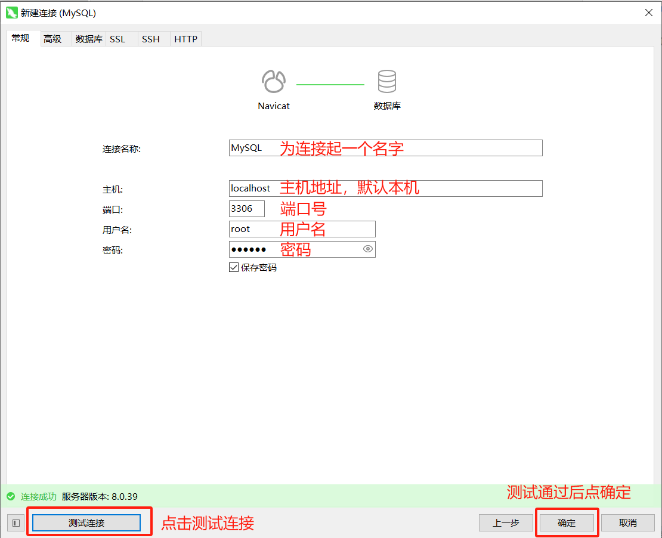Toggle the 保存密码 checkbox
The height and width of the screenshot is (538, 662).
coord(234,267)
